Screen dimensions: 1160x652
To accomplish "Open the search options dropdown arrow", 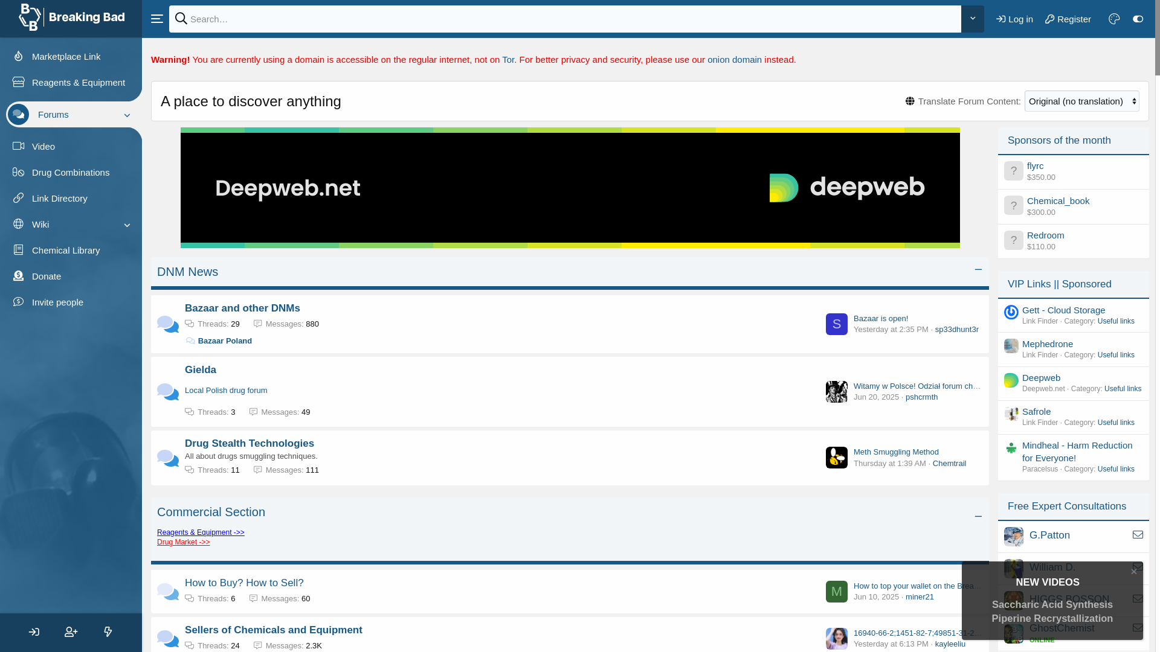I will (972, 19).
